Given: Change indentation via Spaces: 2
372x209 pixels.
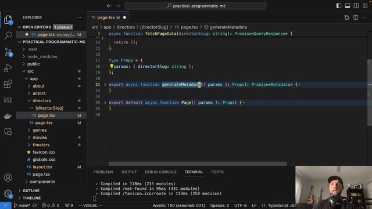Looking at the screenshot, I should pos(220,206).
